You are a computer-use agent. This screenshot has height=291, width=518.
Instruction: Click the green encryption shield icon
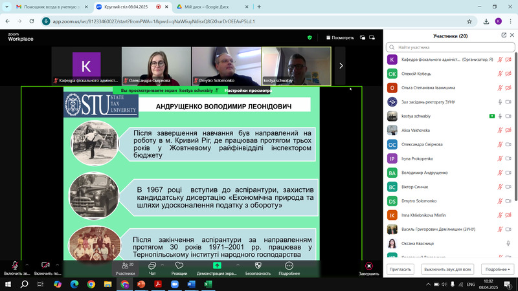310,38
